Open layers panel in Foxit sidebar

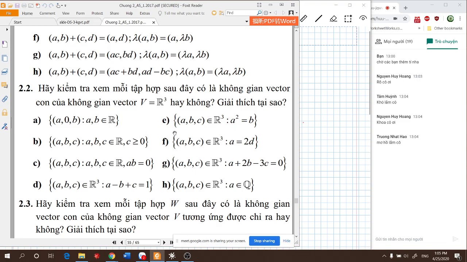[x=5, y=72]
